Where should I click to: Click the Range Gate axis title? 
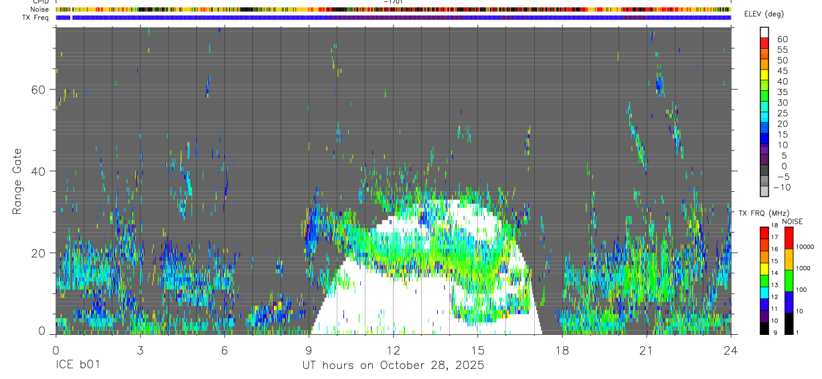(18, 182)
